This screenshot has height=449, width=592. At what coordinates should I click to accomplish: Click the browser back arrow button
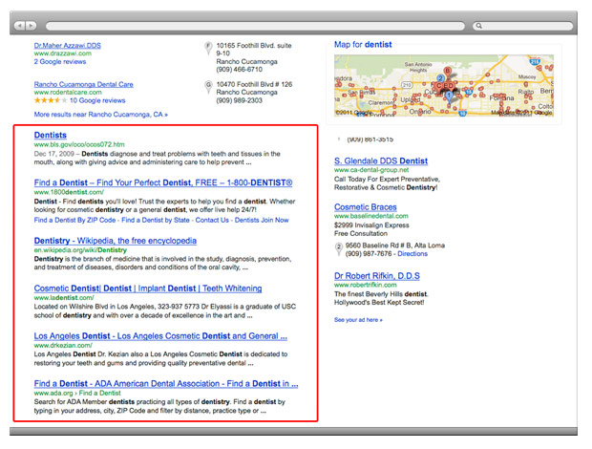22,26
